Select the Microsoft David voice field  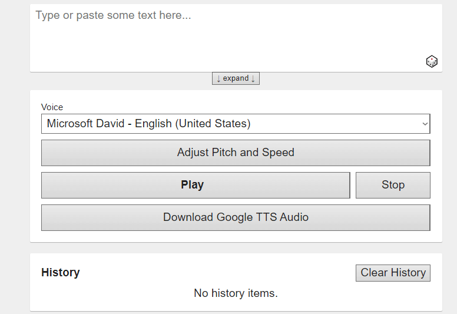(x=148, y=124)
